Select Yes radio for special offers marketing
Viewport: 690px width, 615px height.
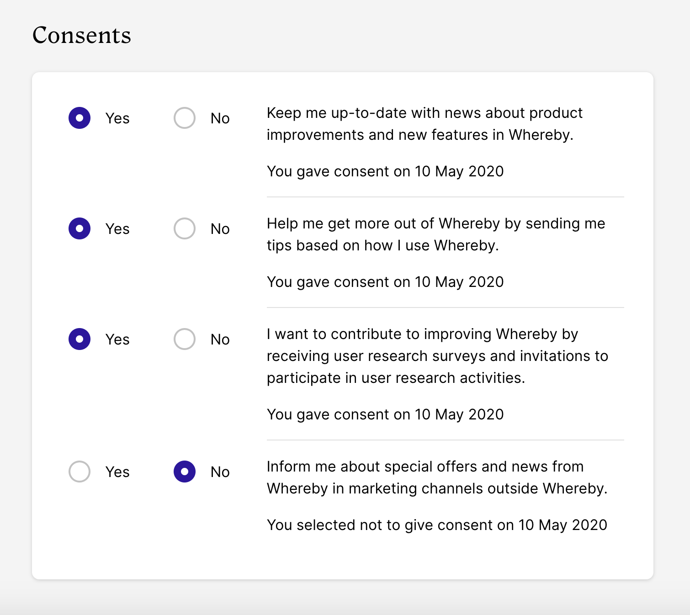click(80, 472)
